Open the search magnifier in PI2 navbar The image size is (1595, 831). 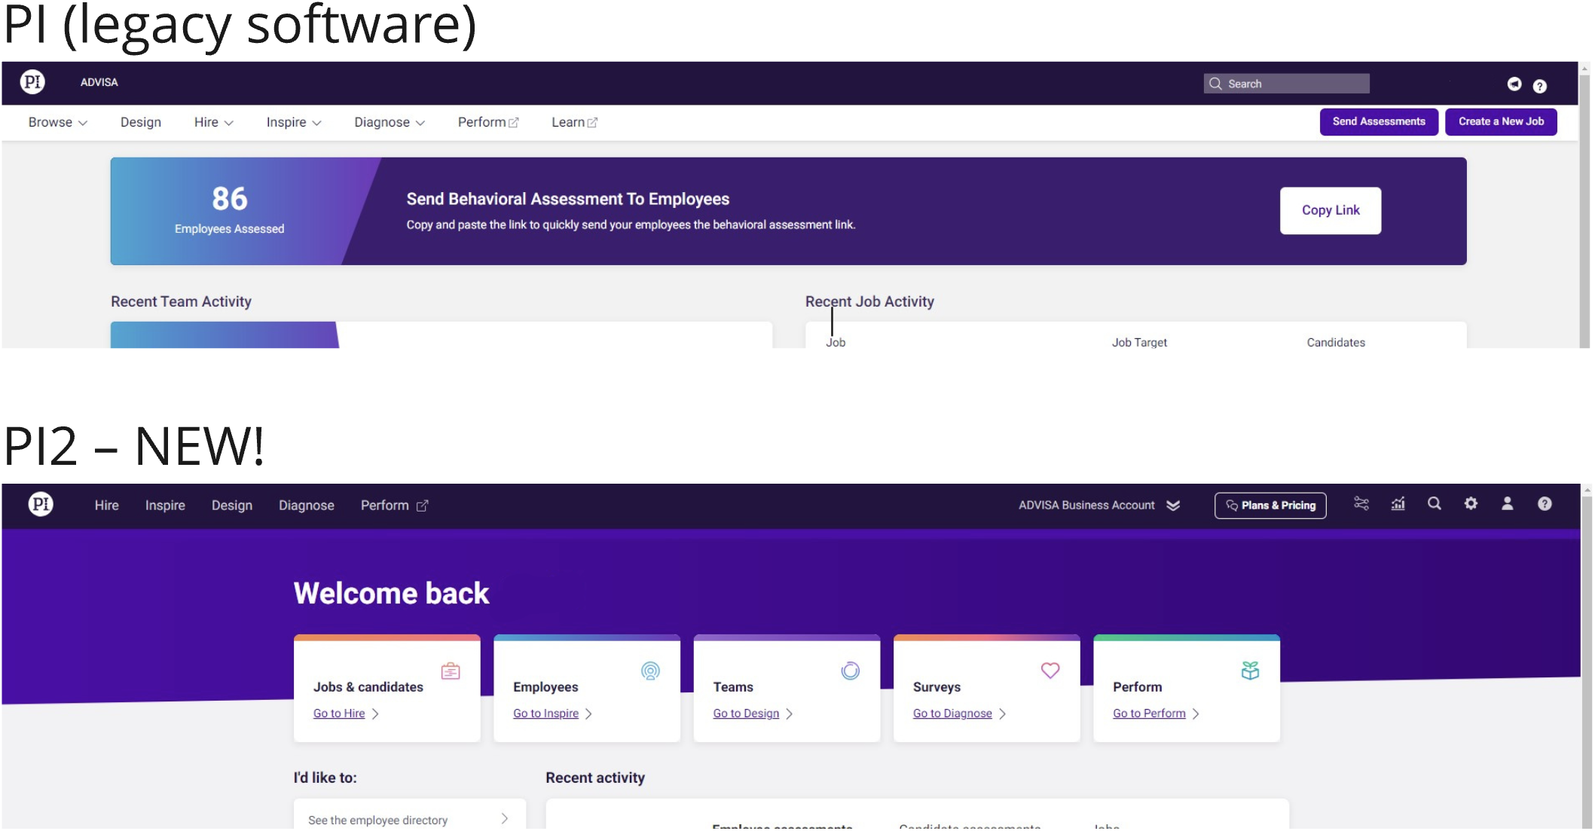pyautogui.click(x=1434, y=505)
